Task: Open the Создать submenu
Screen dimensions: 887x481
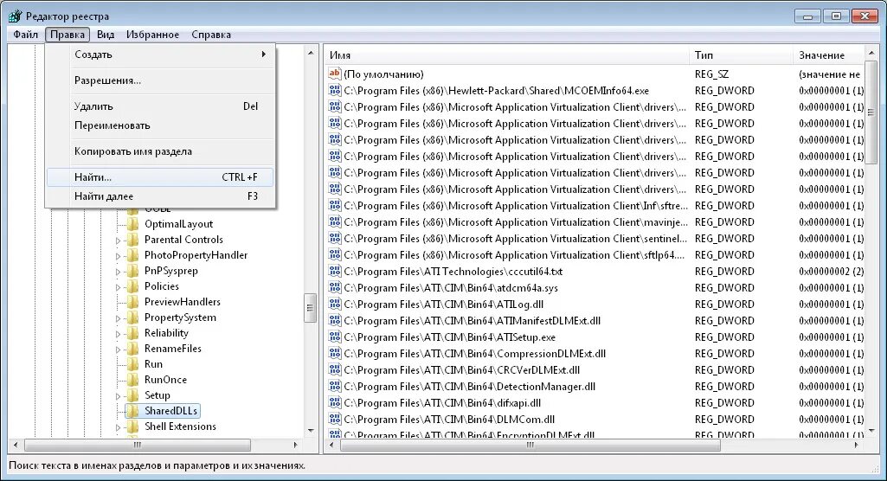Action: (x=160, y=55)
